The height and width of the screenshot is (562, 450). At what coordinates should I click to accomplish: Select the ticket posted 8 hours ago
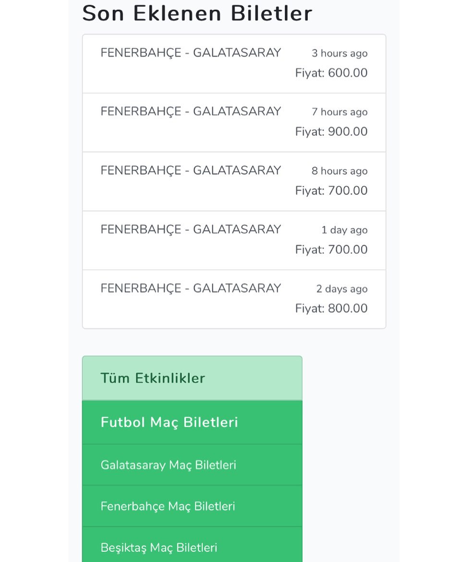pyautogui.click(x=234, y=182)
